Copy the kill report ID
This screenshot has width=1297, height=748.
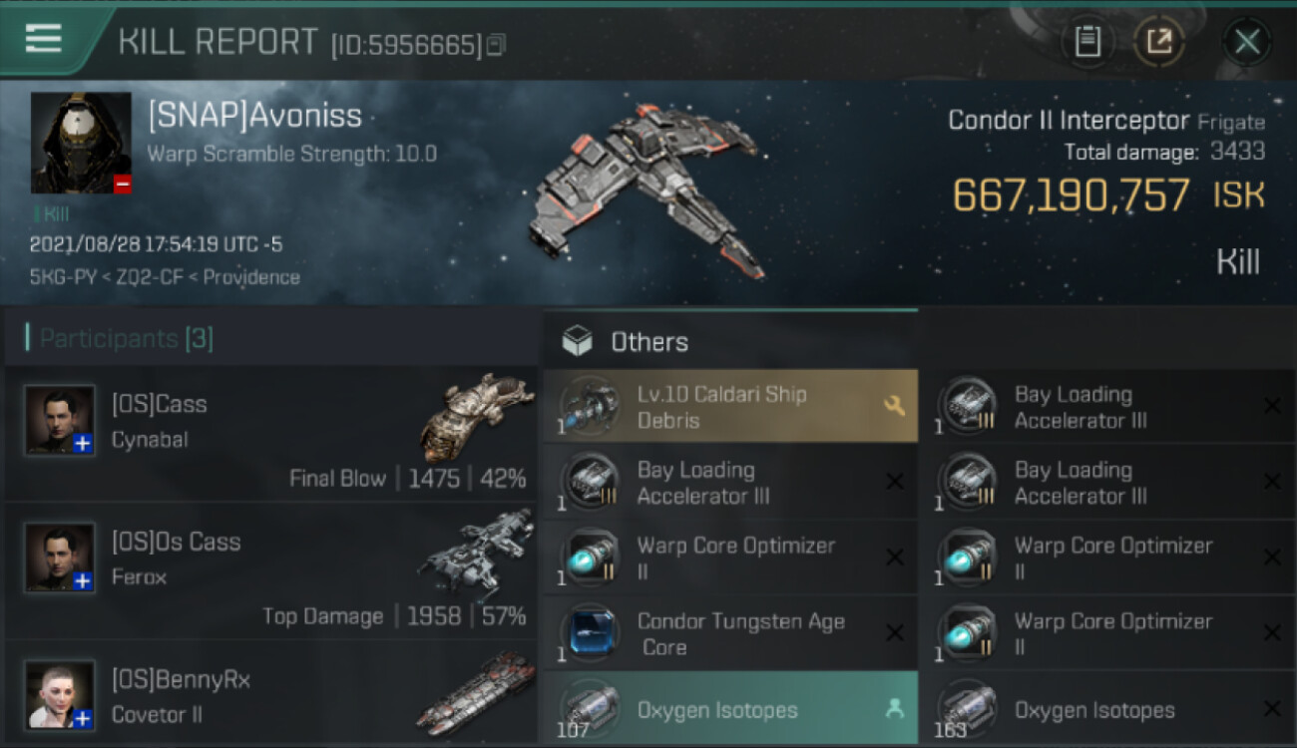pyautogui.click(x=497, y=45)
